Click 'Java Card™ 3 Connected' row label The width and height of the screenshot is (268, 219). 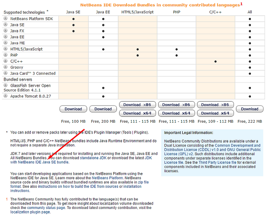tap(33, 73)
